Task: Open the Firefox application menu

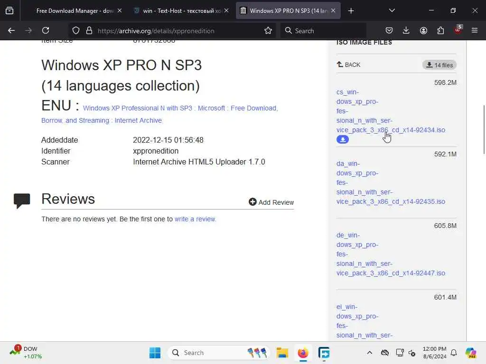Action: 475,31
